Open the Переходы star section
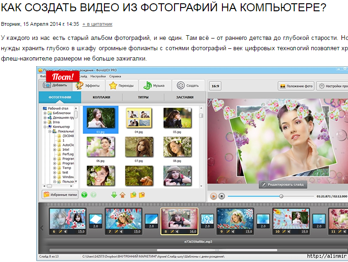The image size is (348, 262). [x=122, y=85]
